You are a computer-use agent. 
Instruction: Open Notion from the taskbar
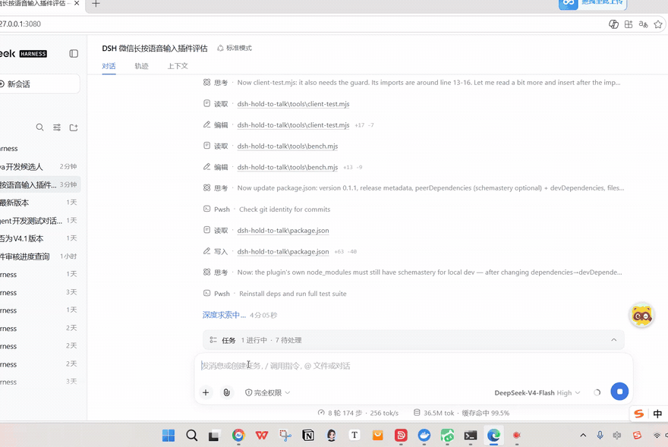[308, 435]
